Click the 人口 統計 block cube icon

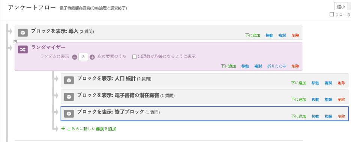(69, 80)
